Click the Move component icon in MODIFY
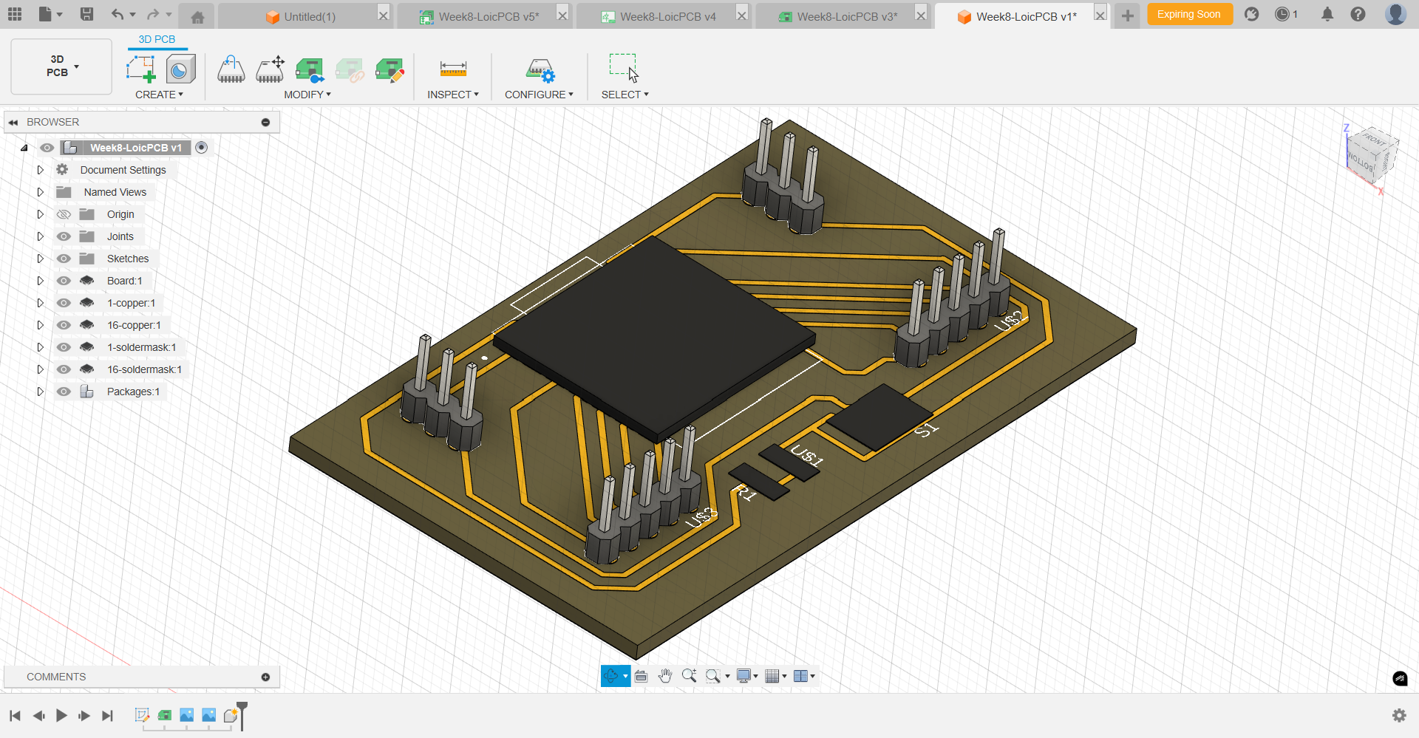The width and height of the screenshot is (1419, 738). pyautogui.click(x=270, y=69)
